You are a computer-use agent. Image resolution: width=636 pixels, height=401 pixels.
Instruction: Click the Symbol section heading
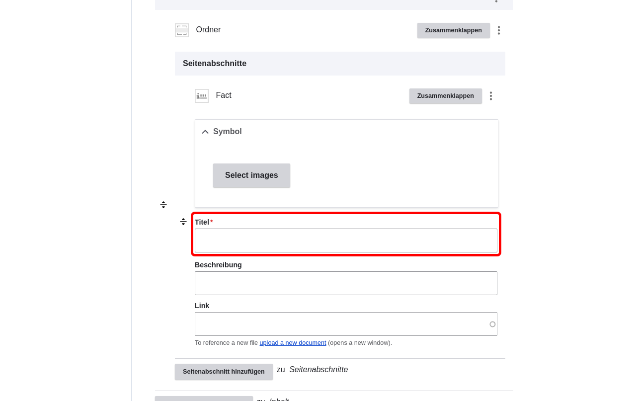tap(227, 132)
